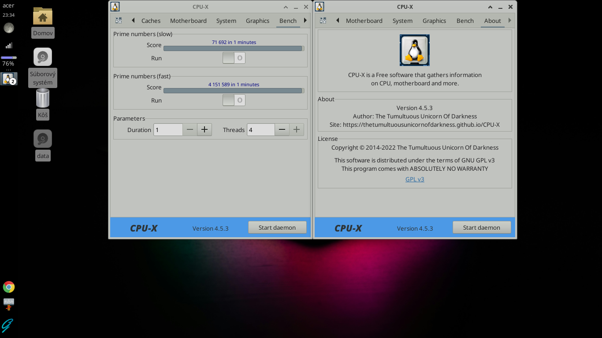Open the data drive desktop icon

pos(43,139)
